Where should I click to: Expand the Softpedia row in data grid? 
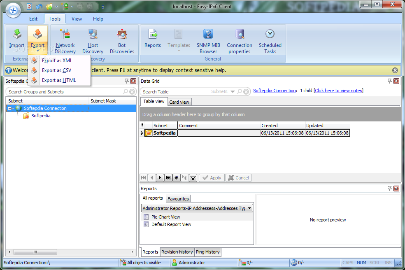(x=142, y=133)
